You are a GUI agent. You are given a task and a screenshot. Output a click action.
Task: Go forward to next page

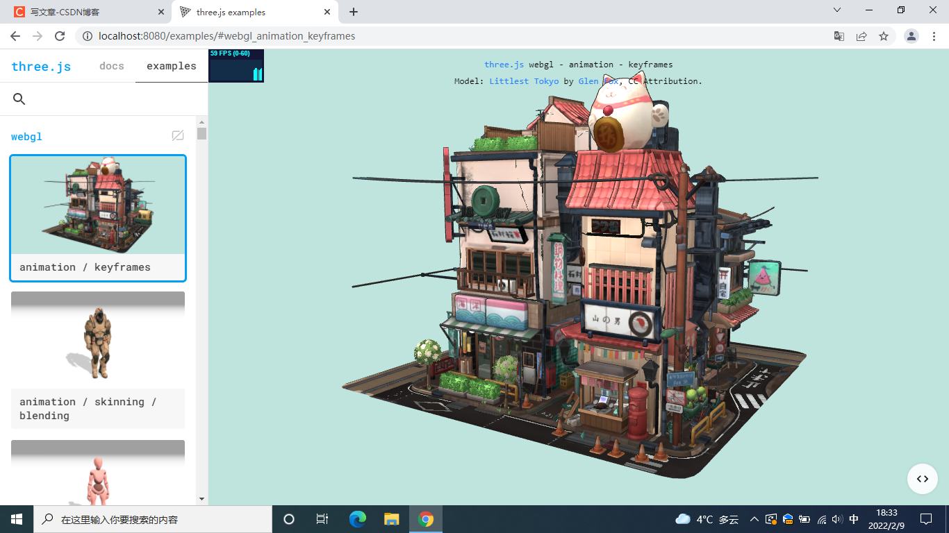(38, 36)
